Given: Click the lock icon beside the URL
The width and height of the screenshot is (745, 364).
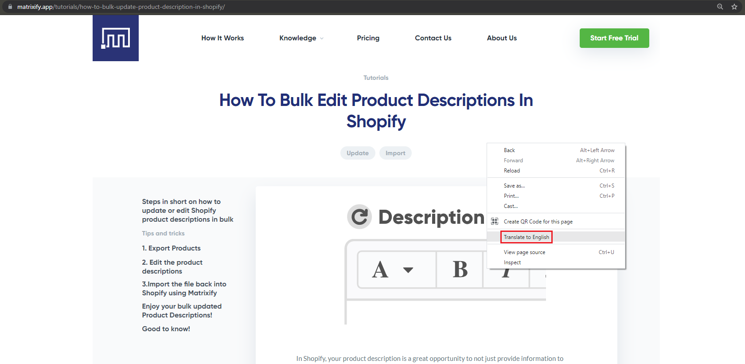Looking at the screenshot, I should tap(10, 7).
